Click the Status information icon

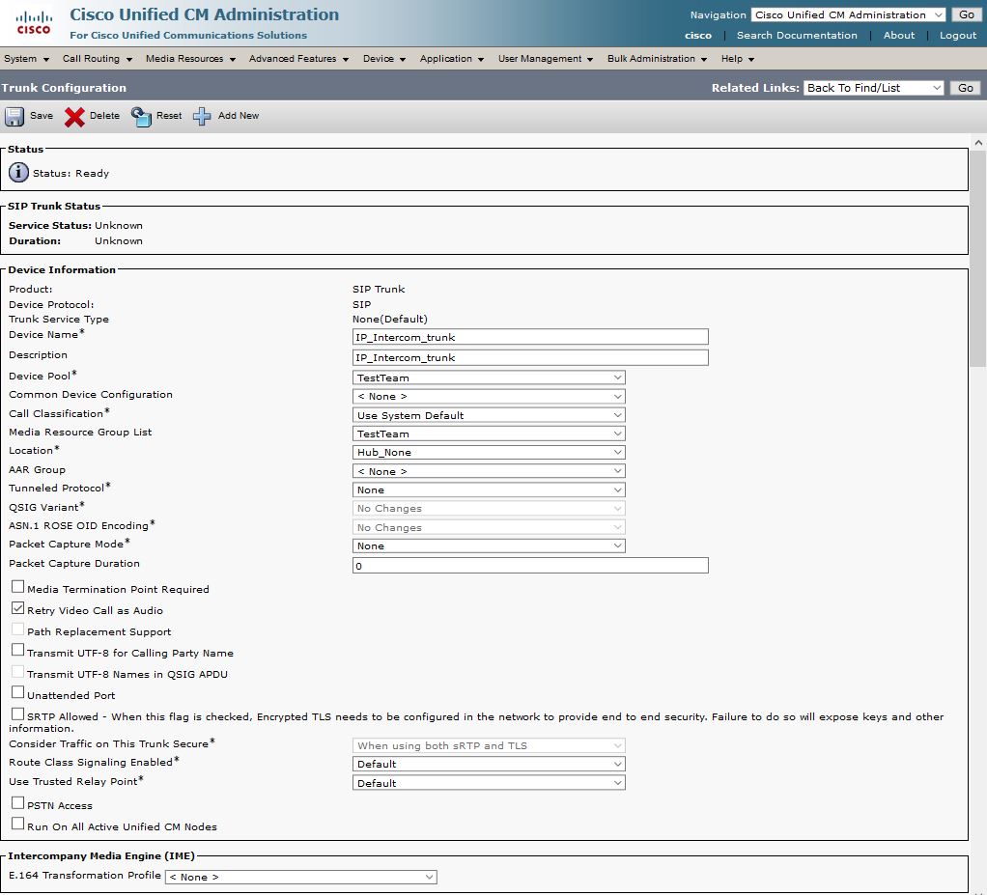coord(18,173)
